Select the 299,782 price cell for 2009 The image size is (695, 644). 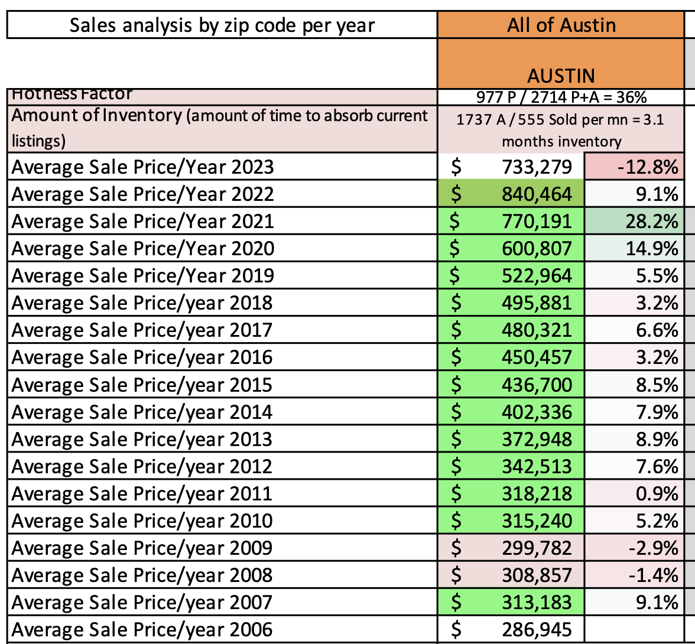[x=511, y=548]
